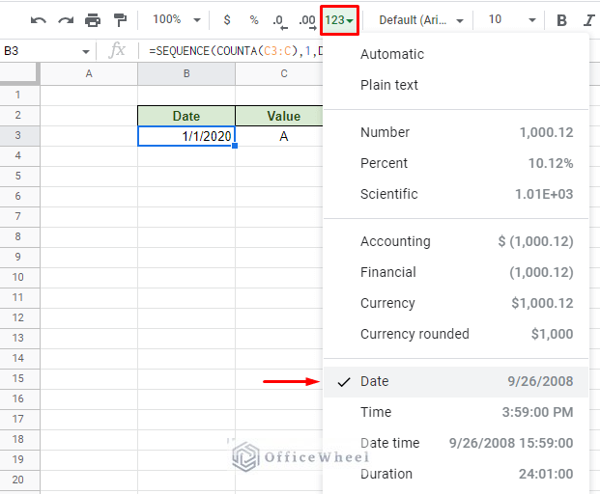Viewport: 600px width, 494px height.
Task: Select row 1 header
Action: tap(19, 95)
